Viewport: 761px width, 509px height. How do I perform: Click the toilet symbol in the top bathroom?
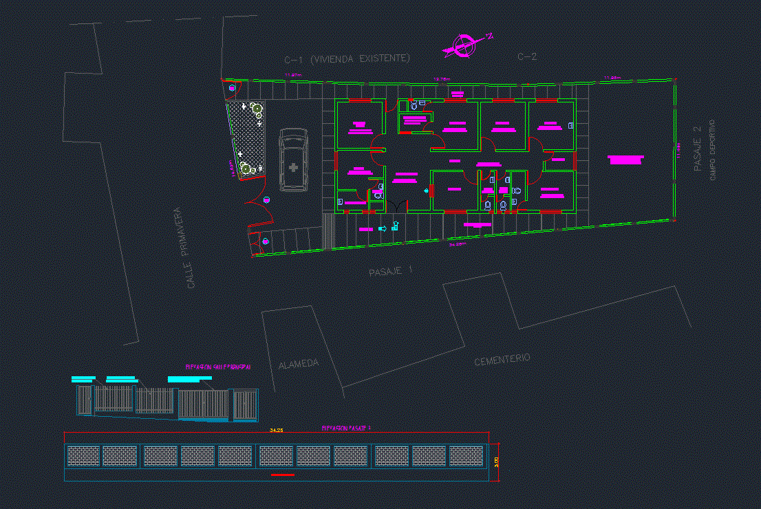tap(414, 106)
